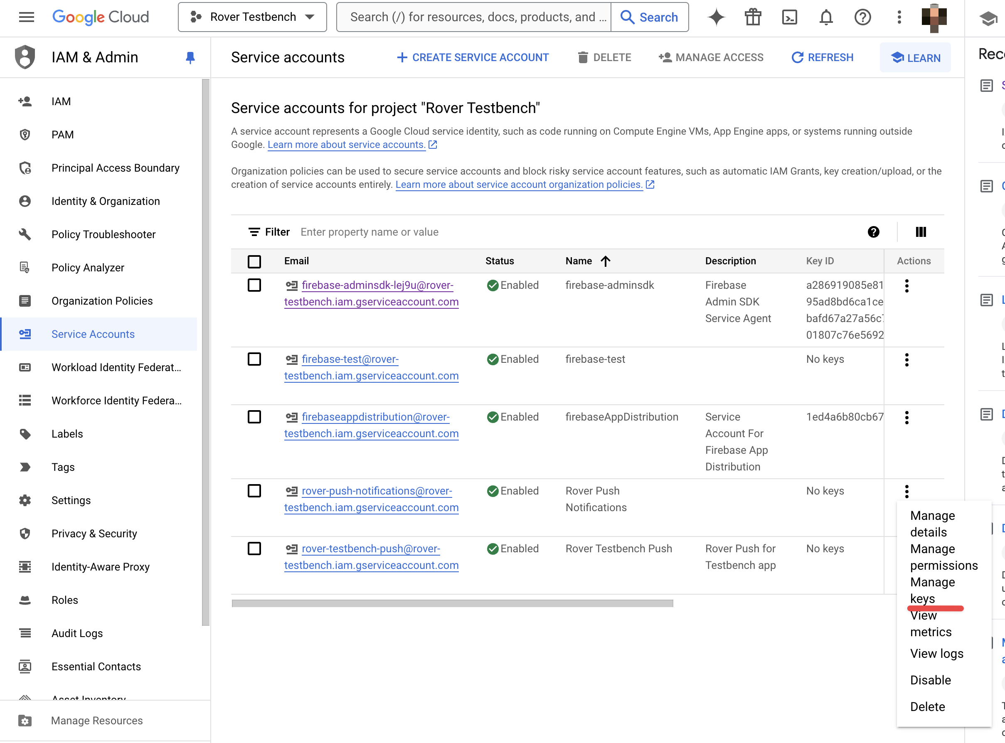The height and width of the screenshot is (743, 1005).
Task: Check the rover-testbench-push row checkbox
Action: pos(254,549)
